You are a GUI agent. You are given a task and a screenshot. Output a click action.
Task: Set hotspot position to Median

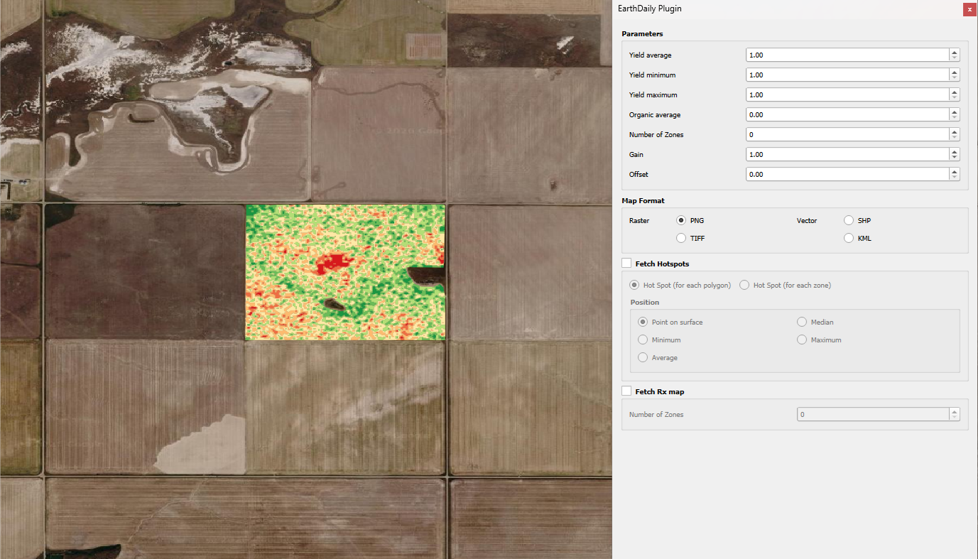pyautogui.click(x=801, y=322)
